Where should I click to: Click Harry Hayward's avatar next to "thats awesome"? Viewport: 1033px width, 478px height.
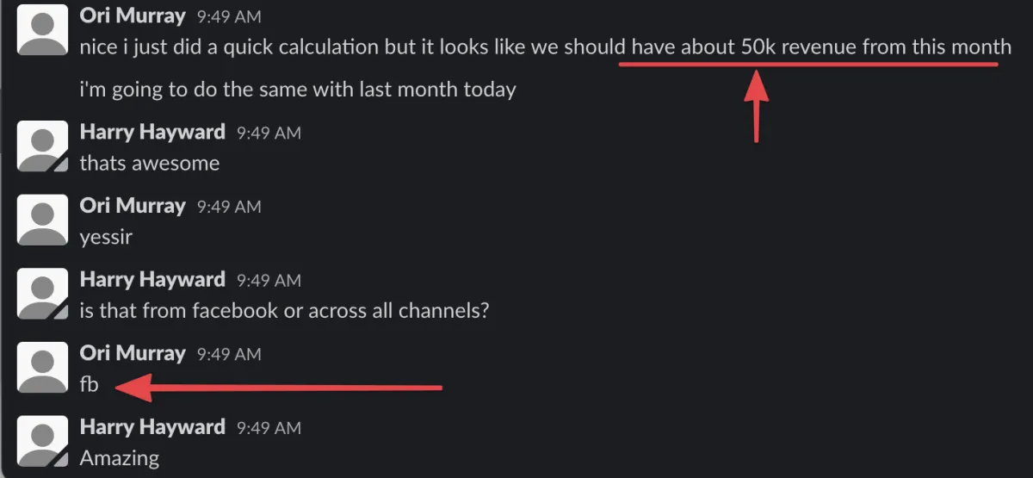pyautogui.click(x=43, y=146)
